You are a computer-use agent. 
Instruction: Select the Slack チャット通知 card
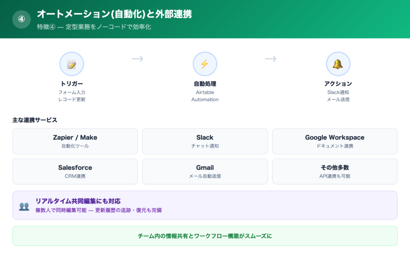tap(205, 141)
